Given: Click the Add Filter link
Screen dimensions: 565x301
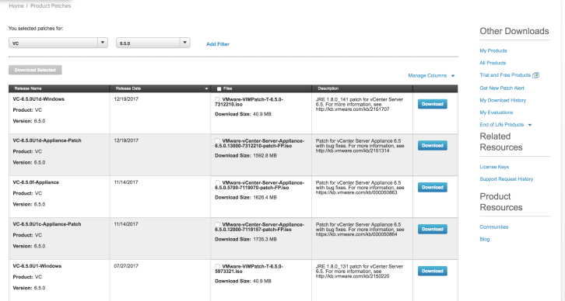Looking at the screenshot, I should [218, 43].
